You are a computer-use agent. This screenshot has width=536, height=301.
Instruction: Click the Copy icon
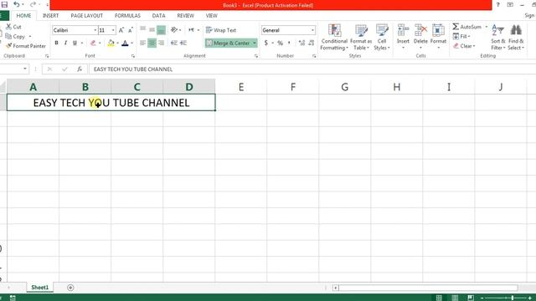[x=8, y=36]
